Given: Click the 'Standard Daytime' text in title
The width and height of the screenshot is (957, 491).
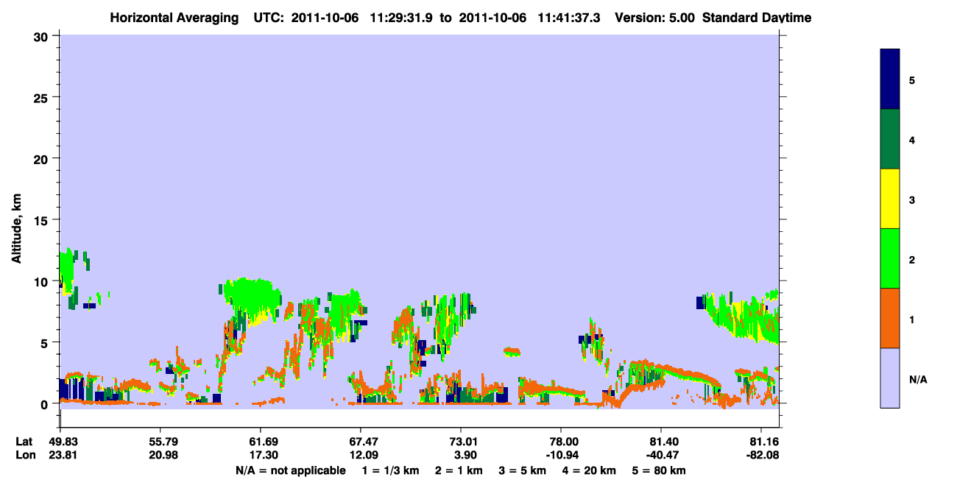Looking at the screenshot, I should [x=757, y=18].
